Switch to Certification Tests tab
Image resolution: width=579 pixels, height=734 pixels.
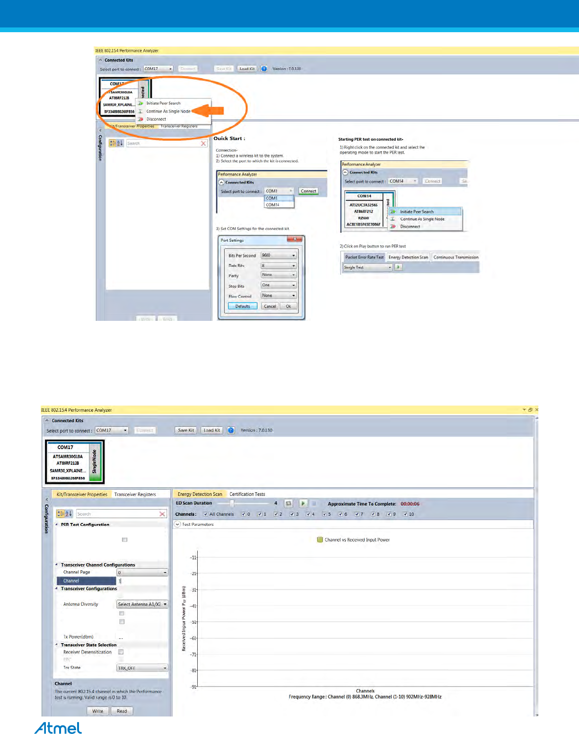247,494
